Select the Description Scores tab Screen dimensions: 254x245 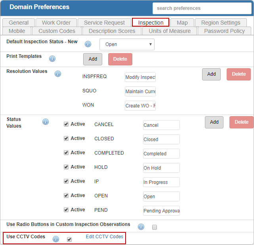pyautogui.click(x=112, y=31)
